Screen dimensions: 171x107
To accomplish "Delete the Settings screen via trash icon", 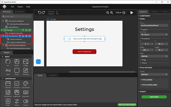I will (x=23, y=30).
